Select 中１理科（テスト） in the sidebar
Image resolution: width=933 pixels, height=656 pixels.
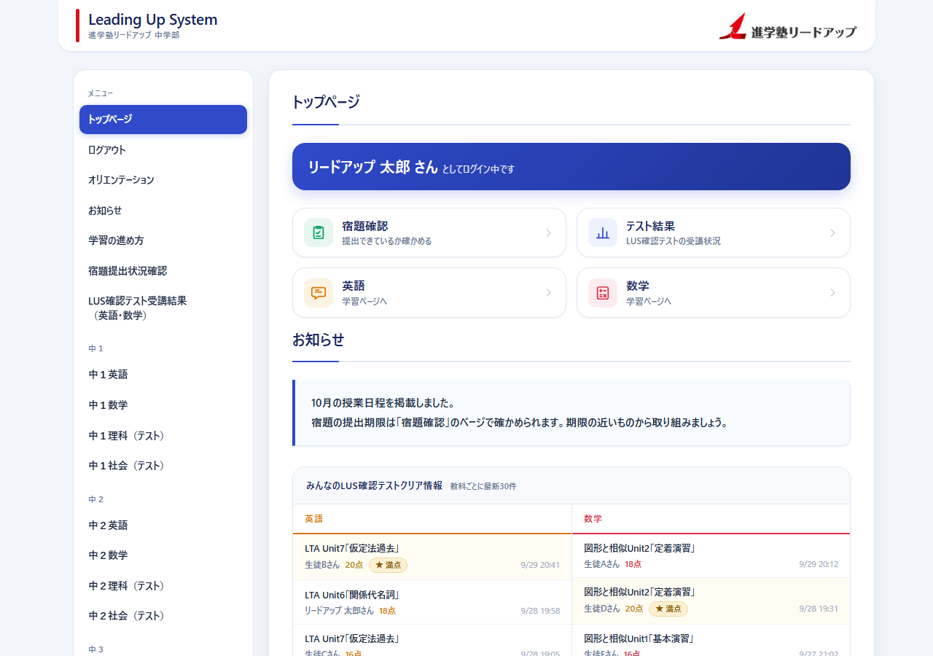(163, 435)
